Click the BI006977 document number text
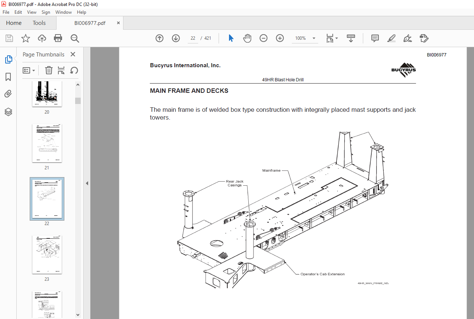 click(x=436, y=55)
